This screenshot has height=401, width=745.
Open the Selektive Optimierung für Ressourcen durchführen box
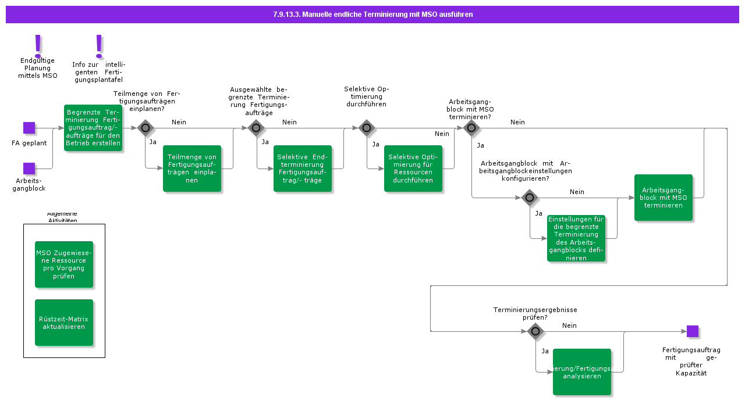coord(414,168)
